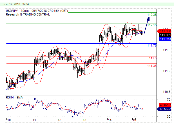Image resolution: width=174 pixels, height=125 pixels.
Task: Click the RSI 70 axis label
Action: tap(169, 100)
